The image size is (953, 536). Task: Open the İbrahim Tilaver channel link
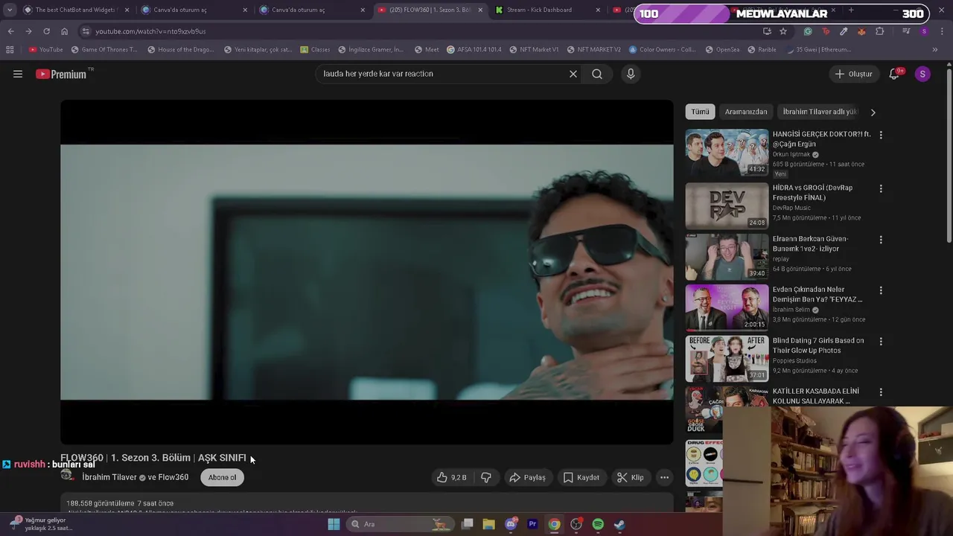click(109, 477)
